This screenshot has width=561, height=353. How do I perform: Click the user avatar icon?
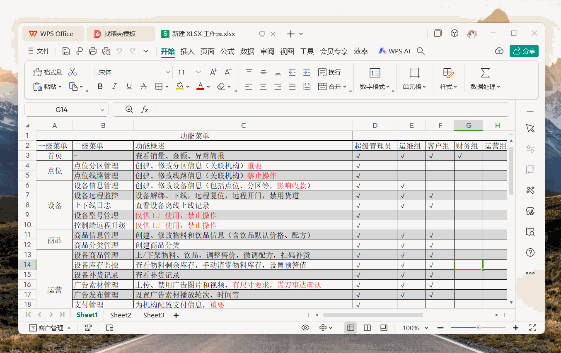point(472,34)
